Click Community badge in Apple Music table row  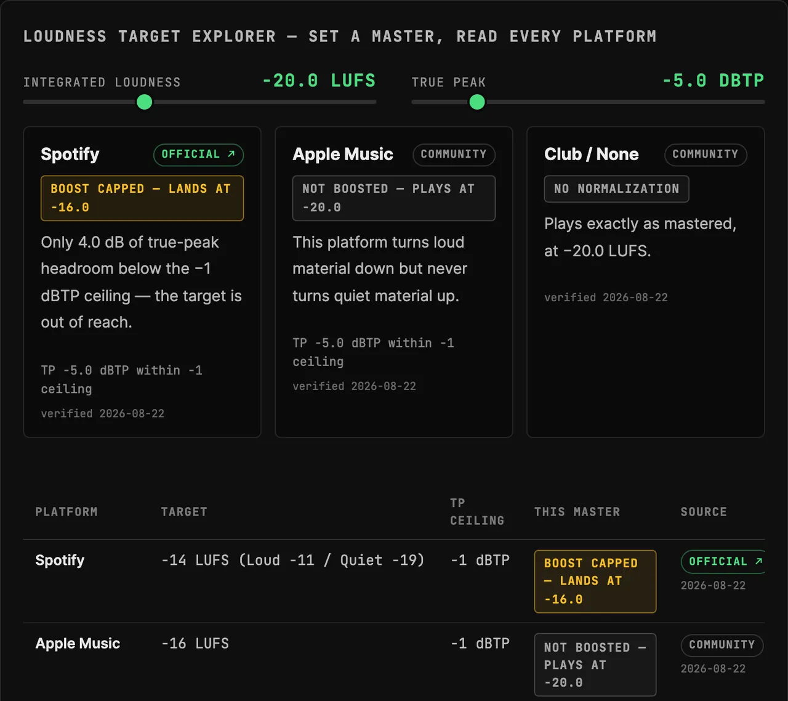[722, 645]
